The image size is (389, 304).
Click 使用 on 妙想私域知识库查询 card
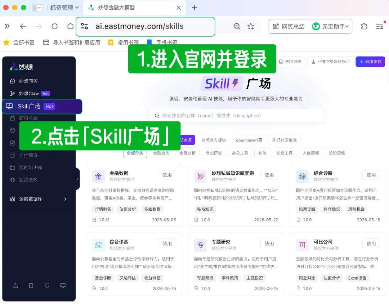coord(269,175)
